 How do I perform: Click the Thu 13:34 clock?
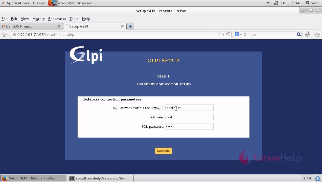pyautogui.click(x=290, y=3)
